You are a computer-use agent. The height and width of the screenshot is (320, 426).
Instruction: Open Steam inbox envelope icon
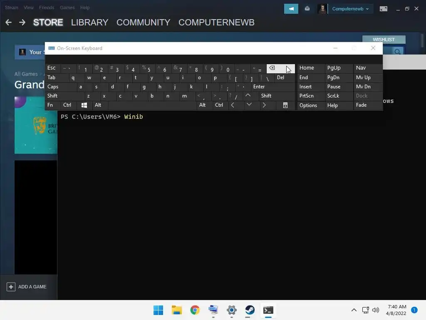[x=307, y=9]
